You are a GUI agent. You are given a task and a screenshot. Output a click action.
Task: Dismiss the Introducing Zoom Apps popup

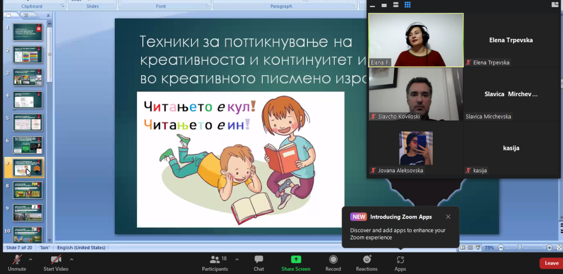448,217
